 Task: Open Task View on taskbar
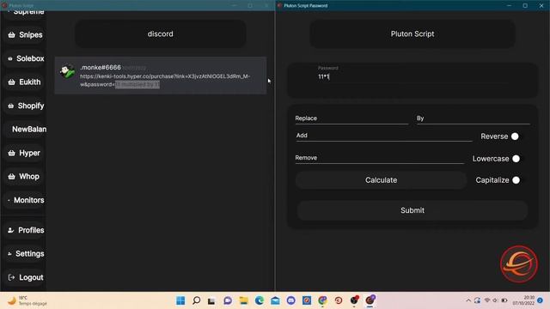click(211, 300)
